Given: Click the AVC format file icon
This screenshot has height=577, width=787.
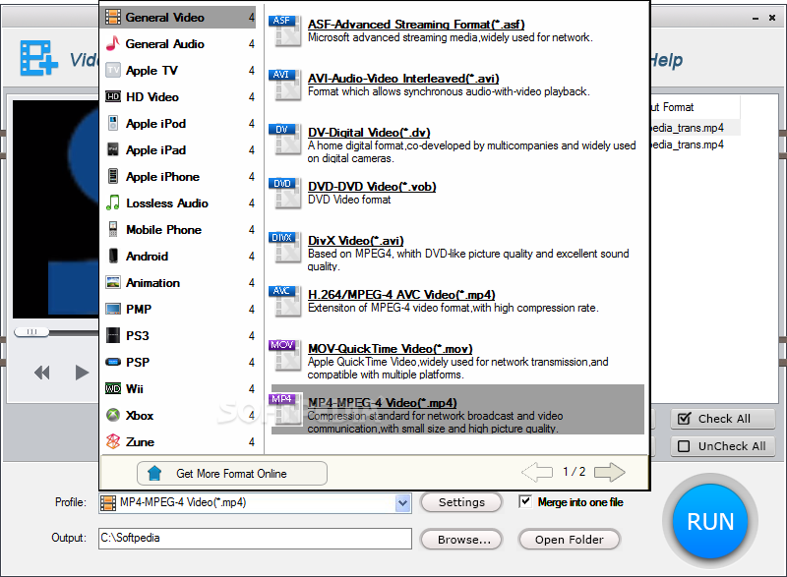Looking at the screenshot, I should (x=285, y=302).
